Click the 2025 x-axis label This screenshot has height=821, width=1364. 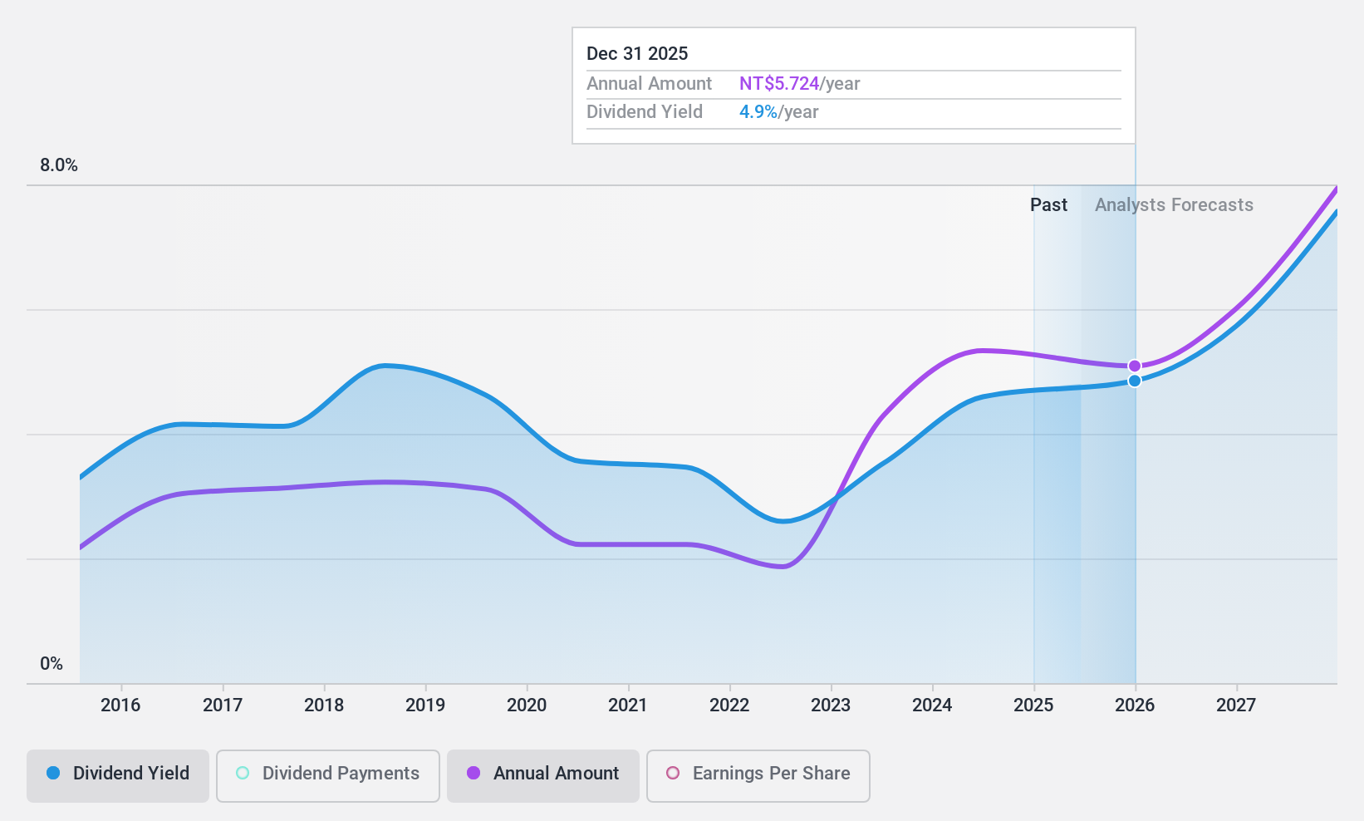(x=1033, y=705)
